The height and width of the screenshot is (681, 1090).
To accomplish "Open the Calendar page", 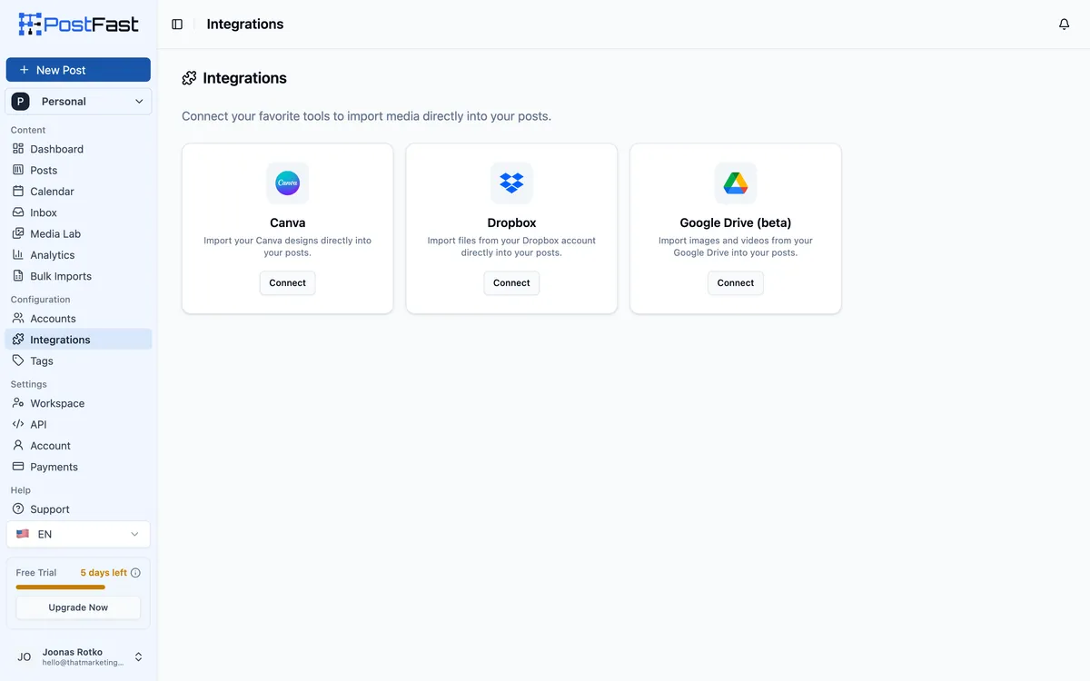I will pos(78,191).
